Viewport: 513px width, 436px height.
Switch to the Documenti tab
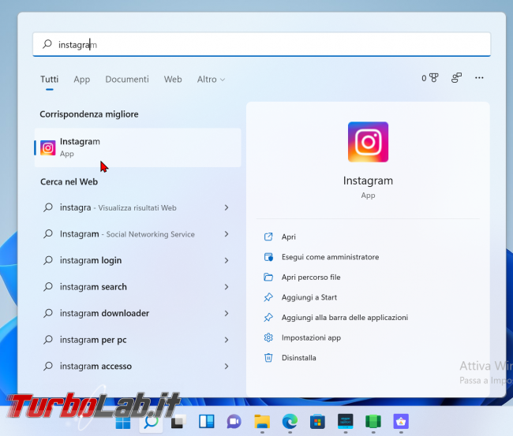(127, 80)
